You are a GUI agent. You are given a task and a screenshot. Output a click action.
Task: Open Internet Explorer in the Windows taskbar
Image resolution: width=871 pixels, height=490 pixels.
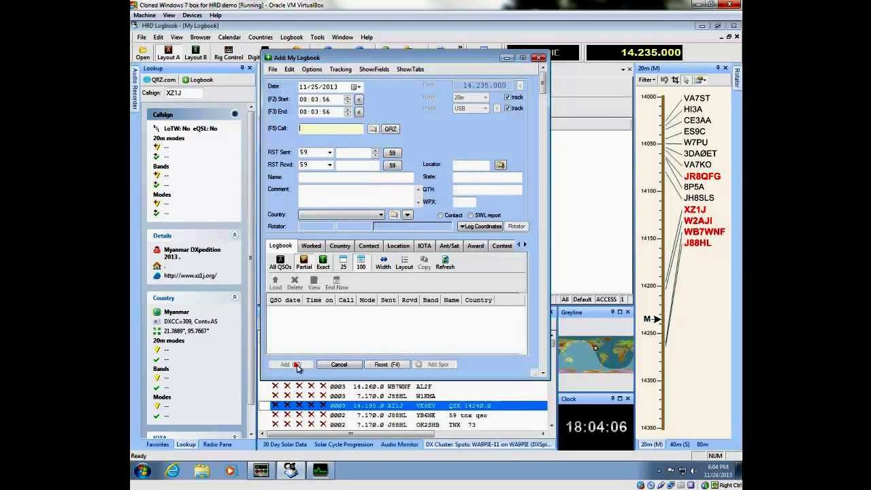[x=173, y=470]
